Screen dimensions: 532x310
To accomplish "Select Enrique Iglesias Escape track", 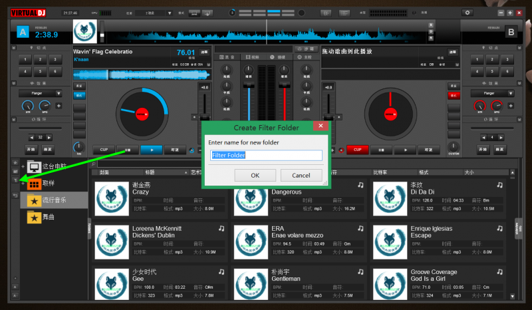I will 438,241.
